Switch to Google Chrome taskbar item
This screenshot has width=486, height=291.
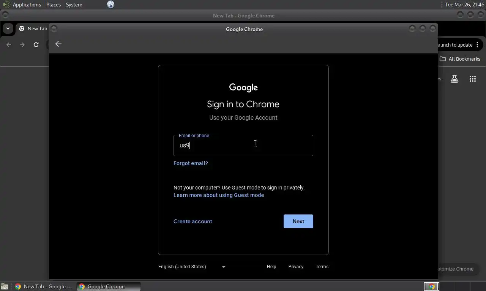[109, 286]
